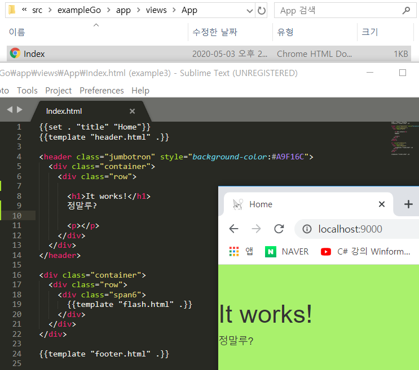Open the Help menu in Sublime Text
This screenshot has height=370, width=419.
click(x=140, y=91)
